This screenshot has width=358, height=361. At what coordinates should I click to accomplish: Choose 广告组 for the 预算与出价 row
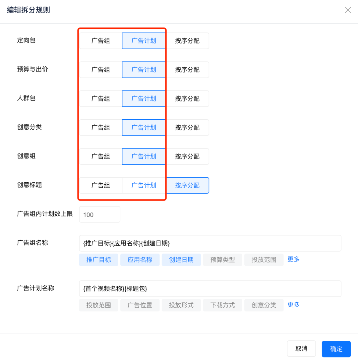(x=101, y=70)
